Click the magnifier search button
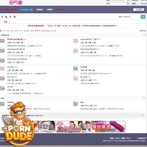 (143, 17)
